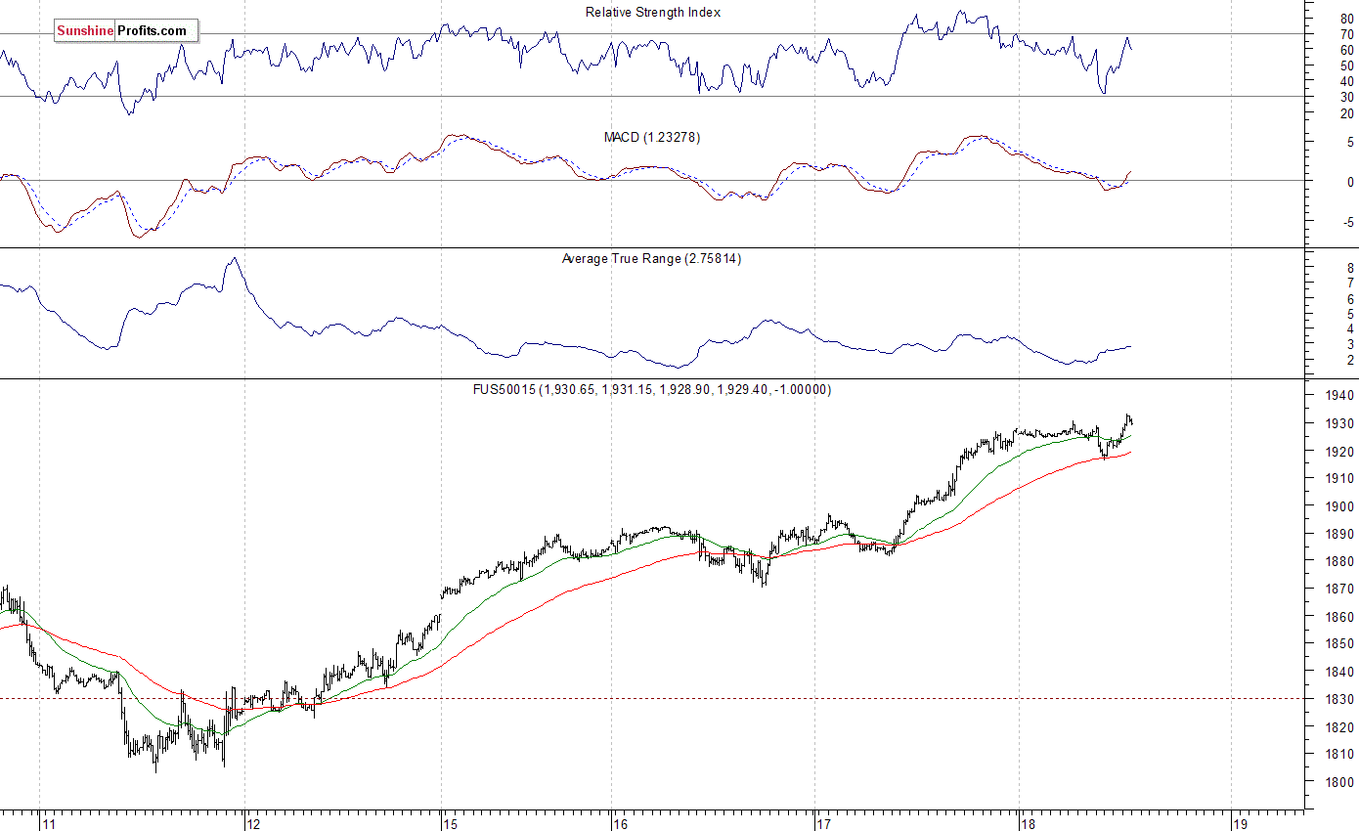Viewport: 1359px width, 831px height.
Task: Select the Average True Range axis value 2
Action: [1350, 361]
